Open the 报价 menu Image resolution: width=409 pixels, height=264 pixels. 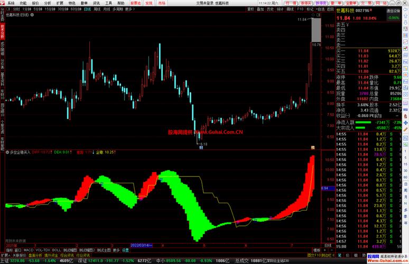click(35, 3)
